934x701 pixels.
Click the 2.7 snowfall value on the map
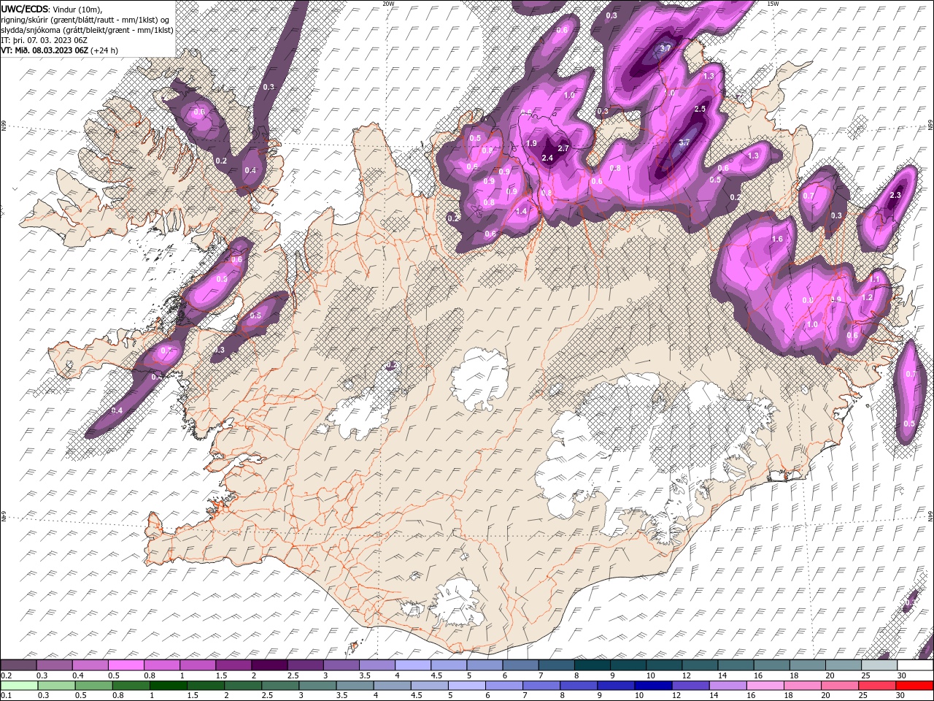tap(563, 148)
